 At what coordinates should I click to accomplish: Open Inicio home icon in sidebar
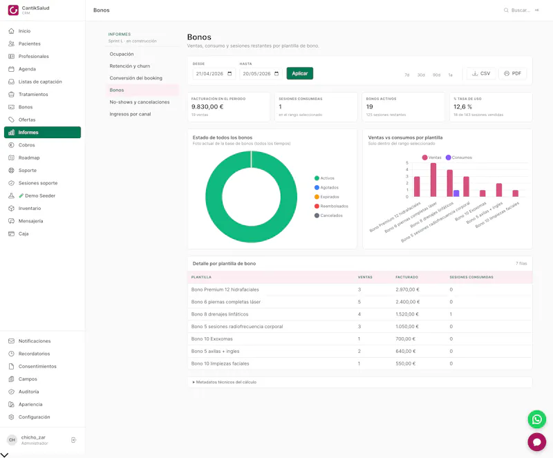11,31
